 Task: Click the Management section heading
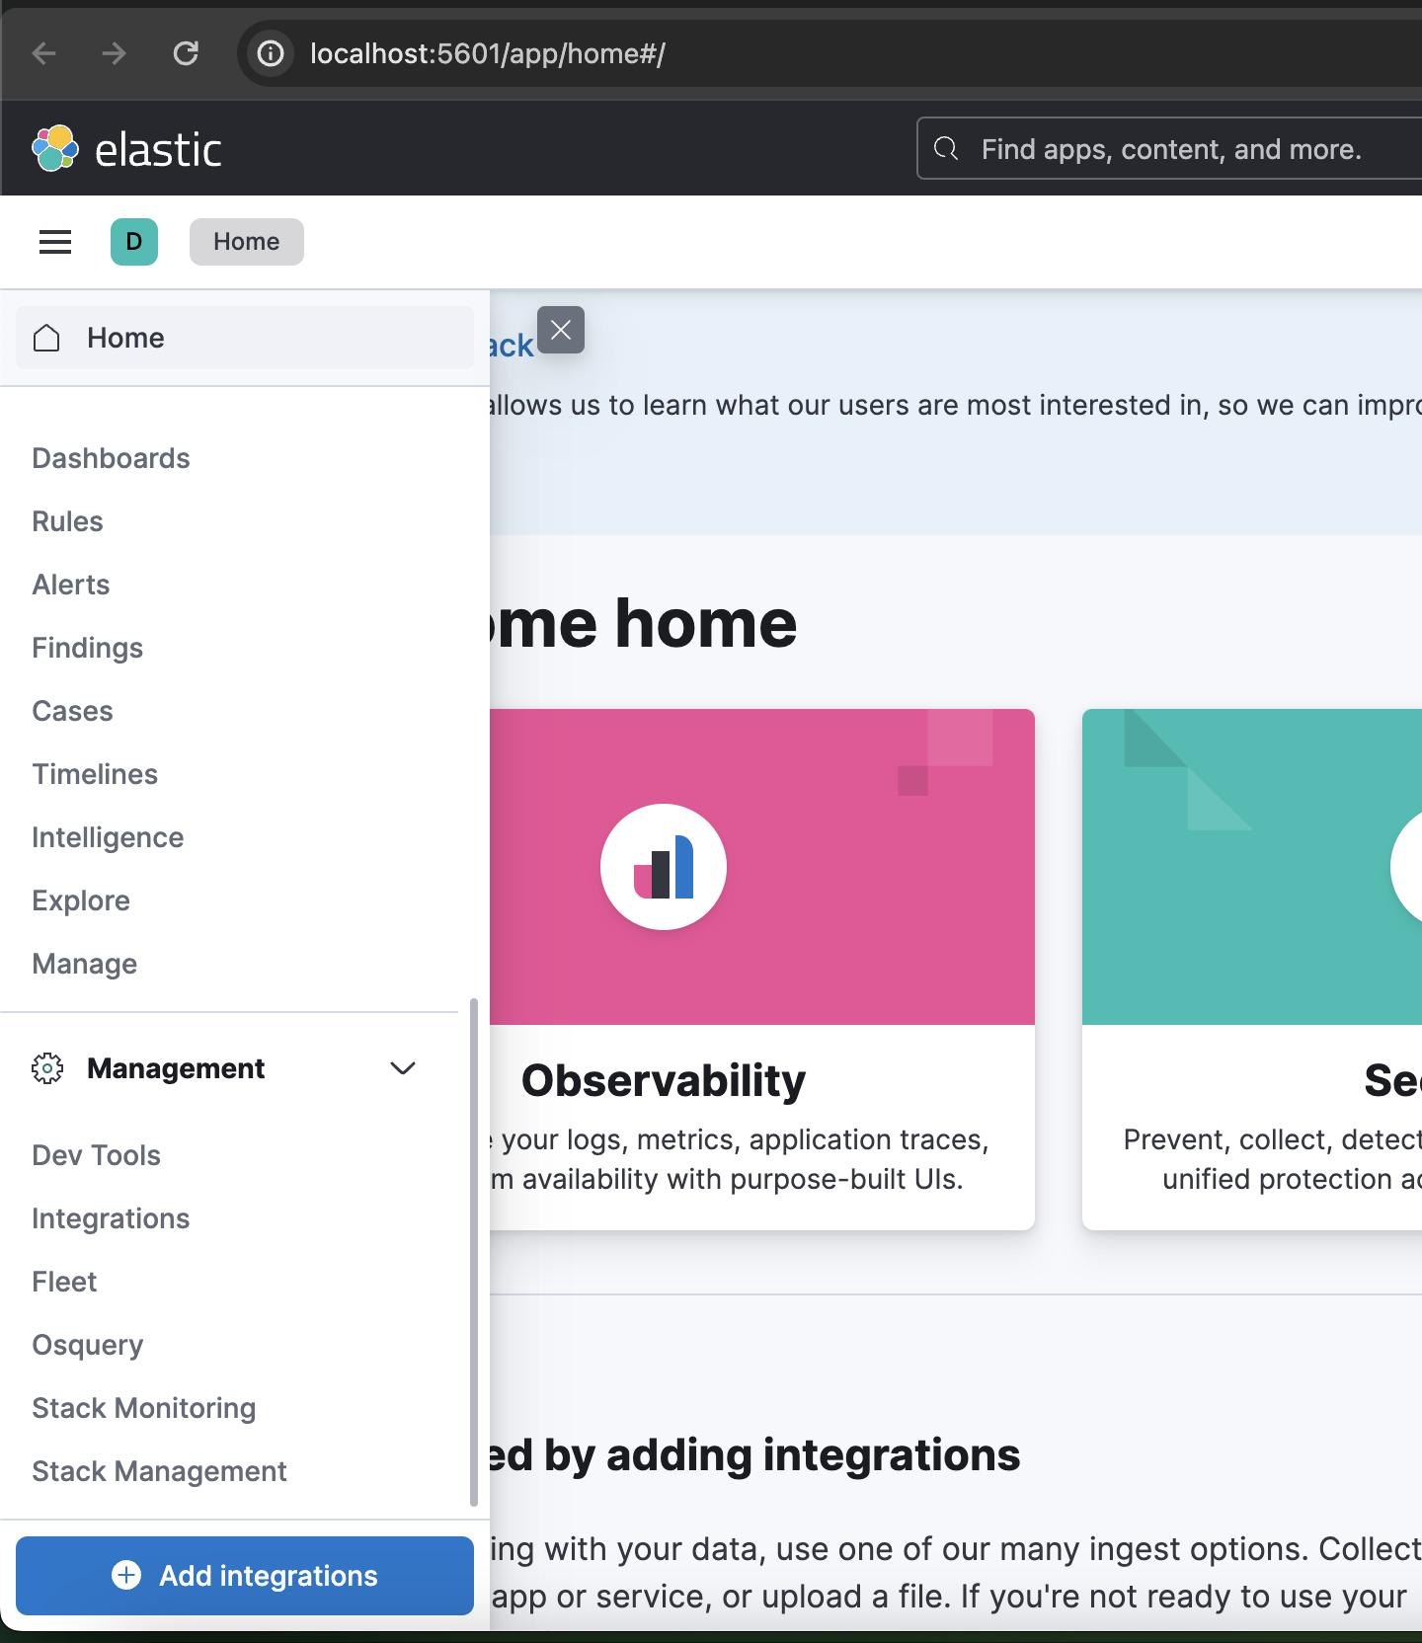176,1068
